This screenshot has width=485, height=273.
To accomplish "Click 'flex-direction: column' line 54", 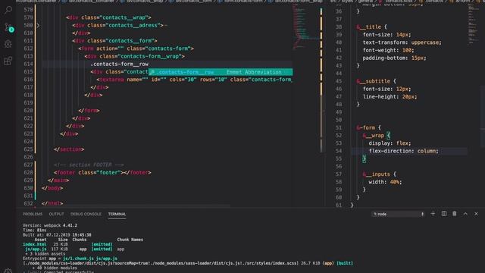I will point(404,151).
